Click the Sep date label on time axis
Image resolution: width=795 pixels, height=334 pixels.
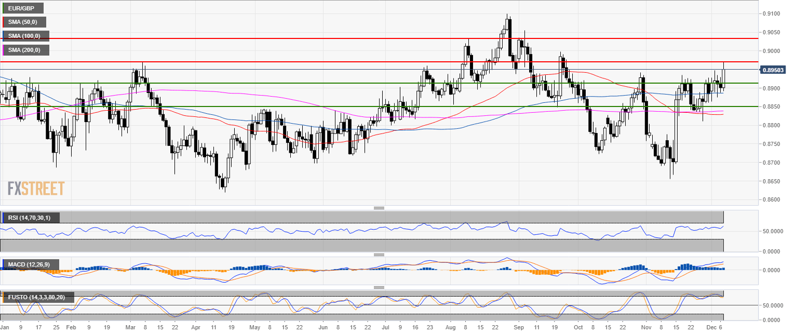click(x=515, y=328)
